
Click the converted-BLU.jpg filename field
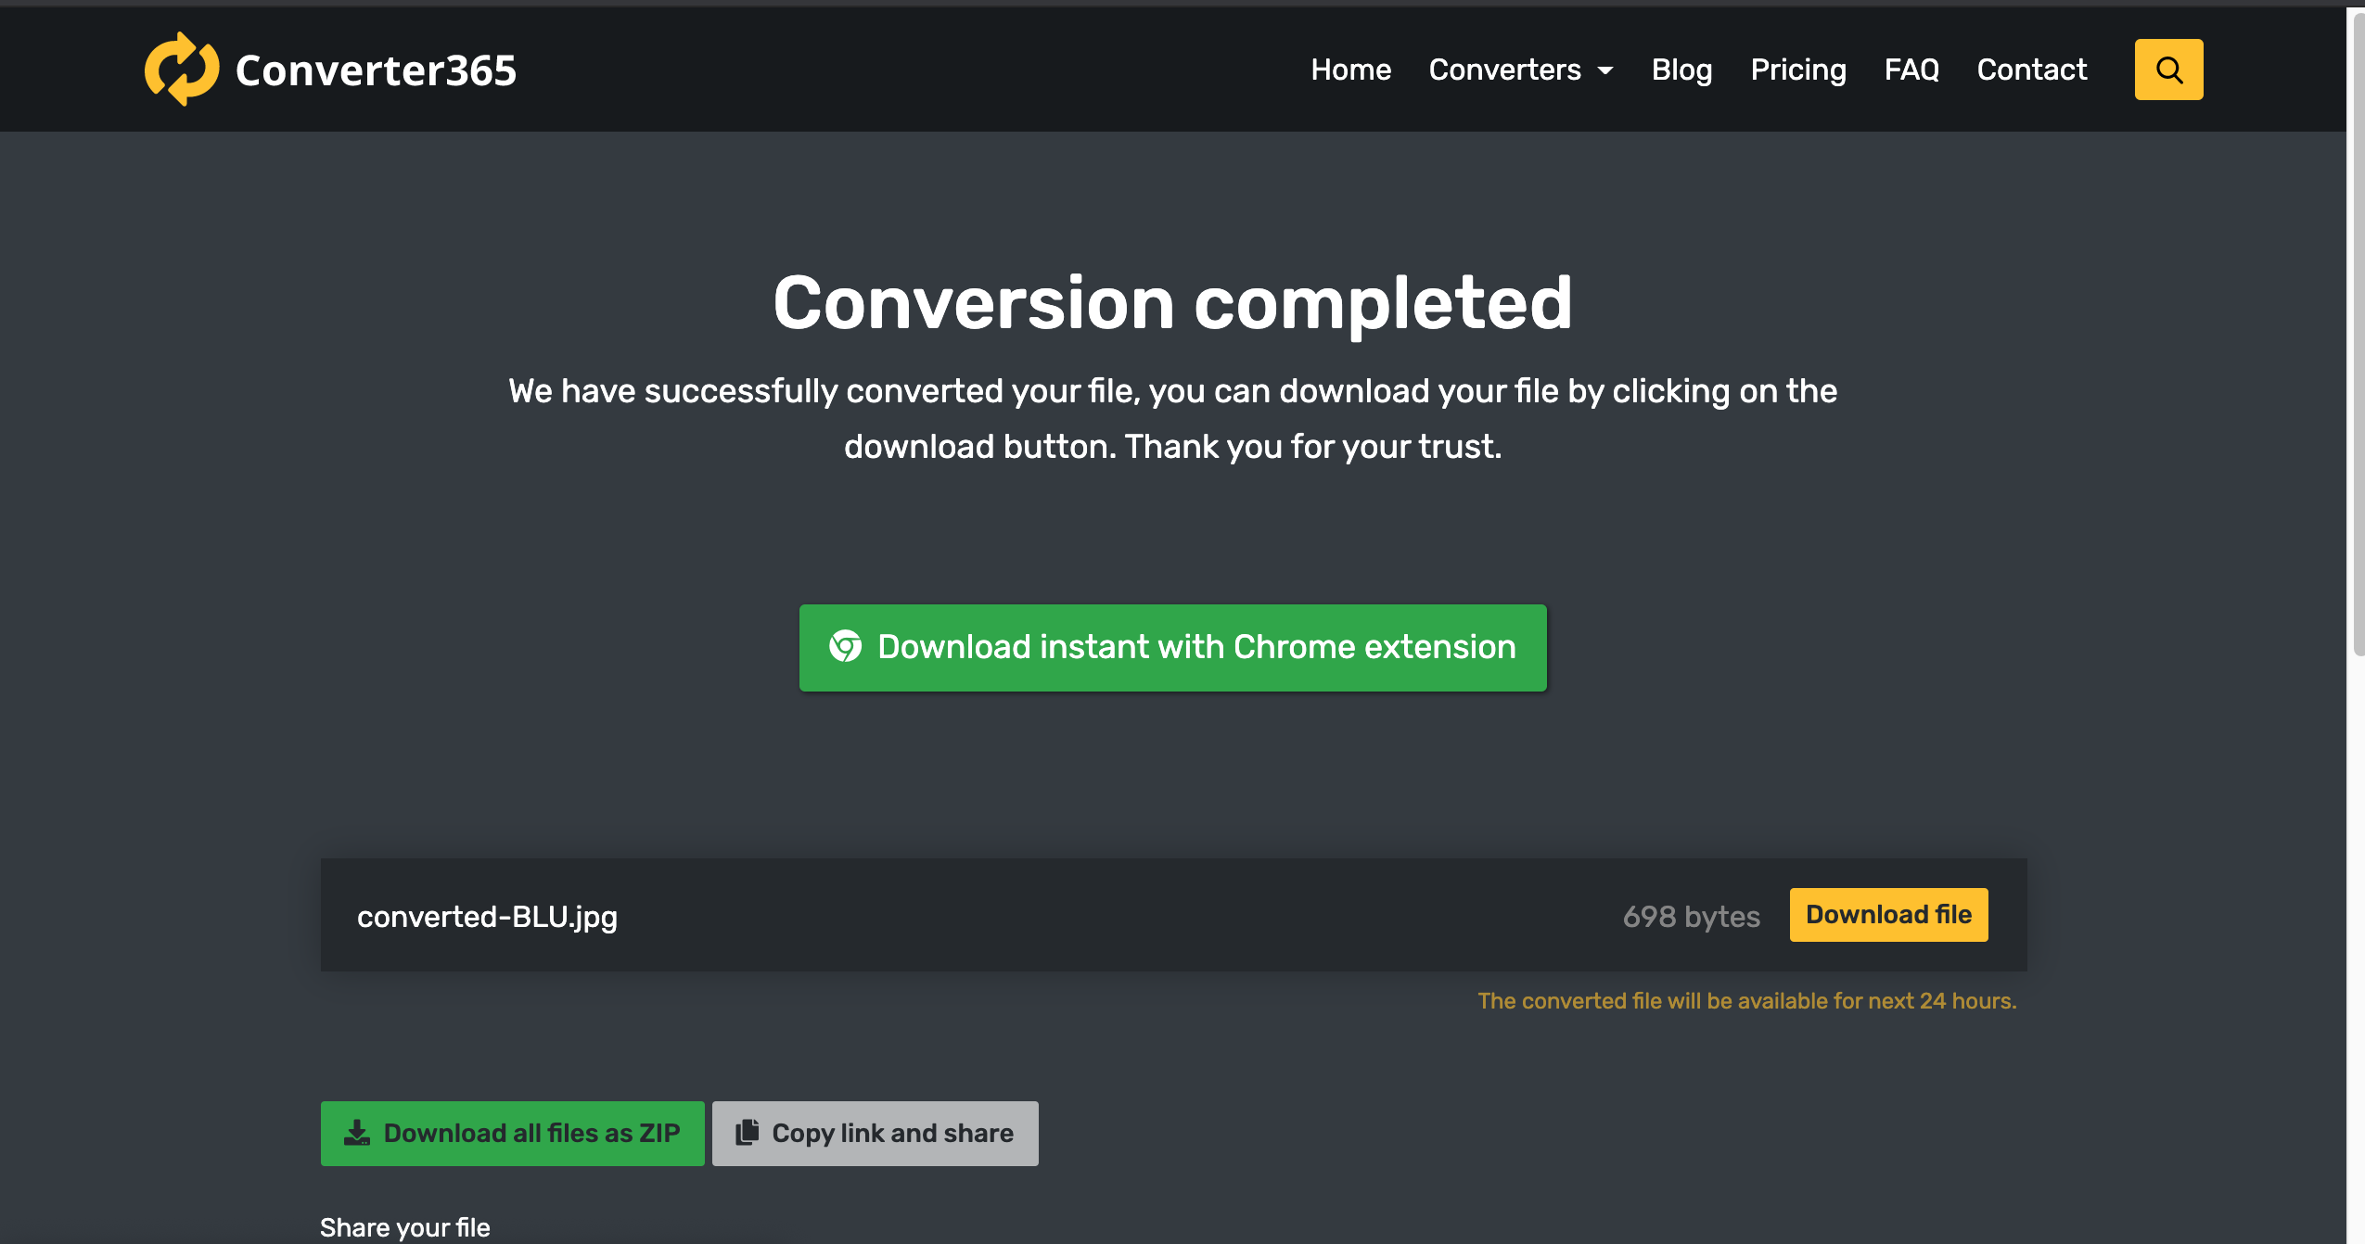click(488, 916)
